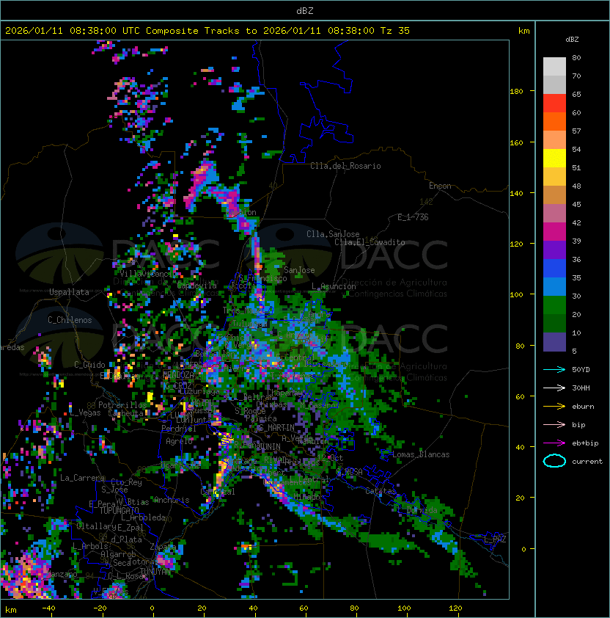Select the light gray 70-80 dBZ swatch
Image resolution: width=610 pixels, height=618 pixels.
click(x=554, y=66)
